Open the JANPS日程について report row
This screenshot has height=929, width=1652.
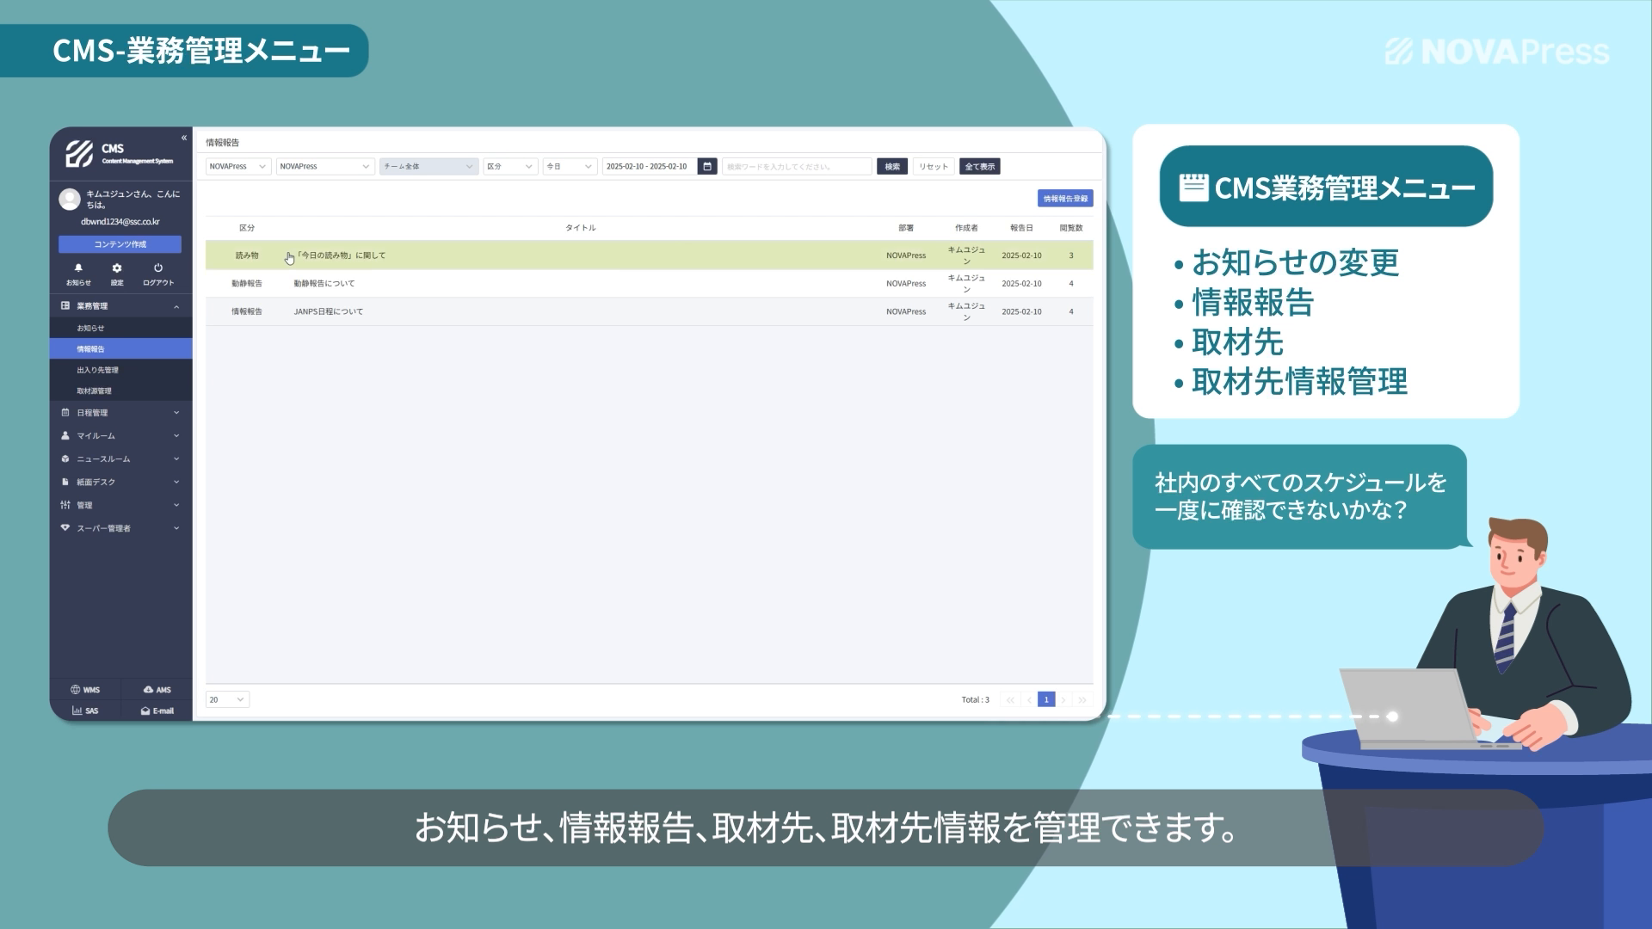[x=650, y=311]
